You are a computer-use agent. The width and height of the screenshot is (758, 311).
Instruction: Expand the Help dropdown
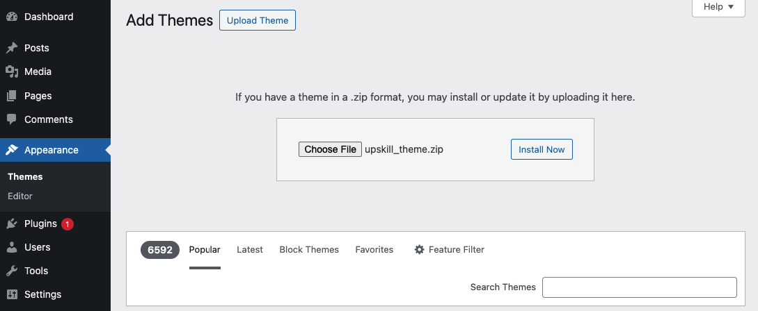click(718, 7)
